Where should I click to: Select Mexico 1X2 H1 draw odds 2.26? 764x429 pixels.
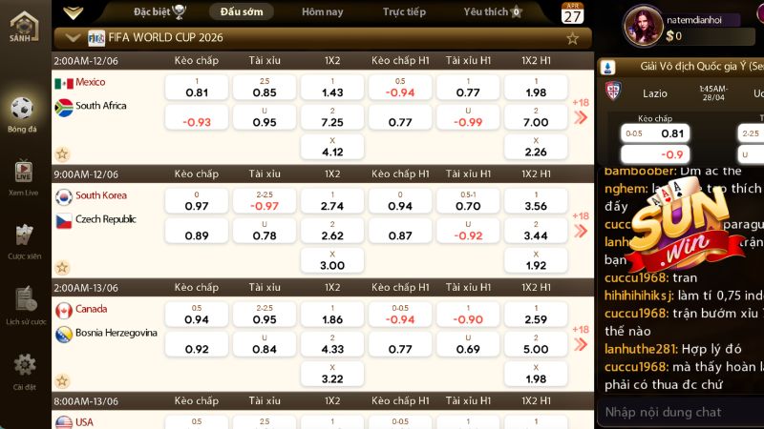tap(536, 147)
